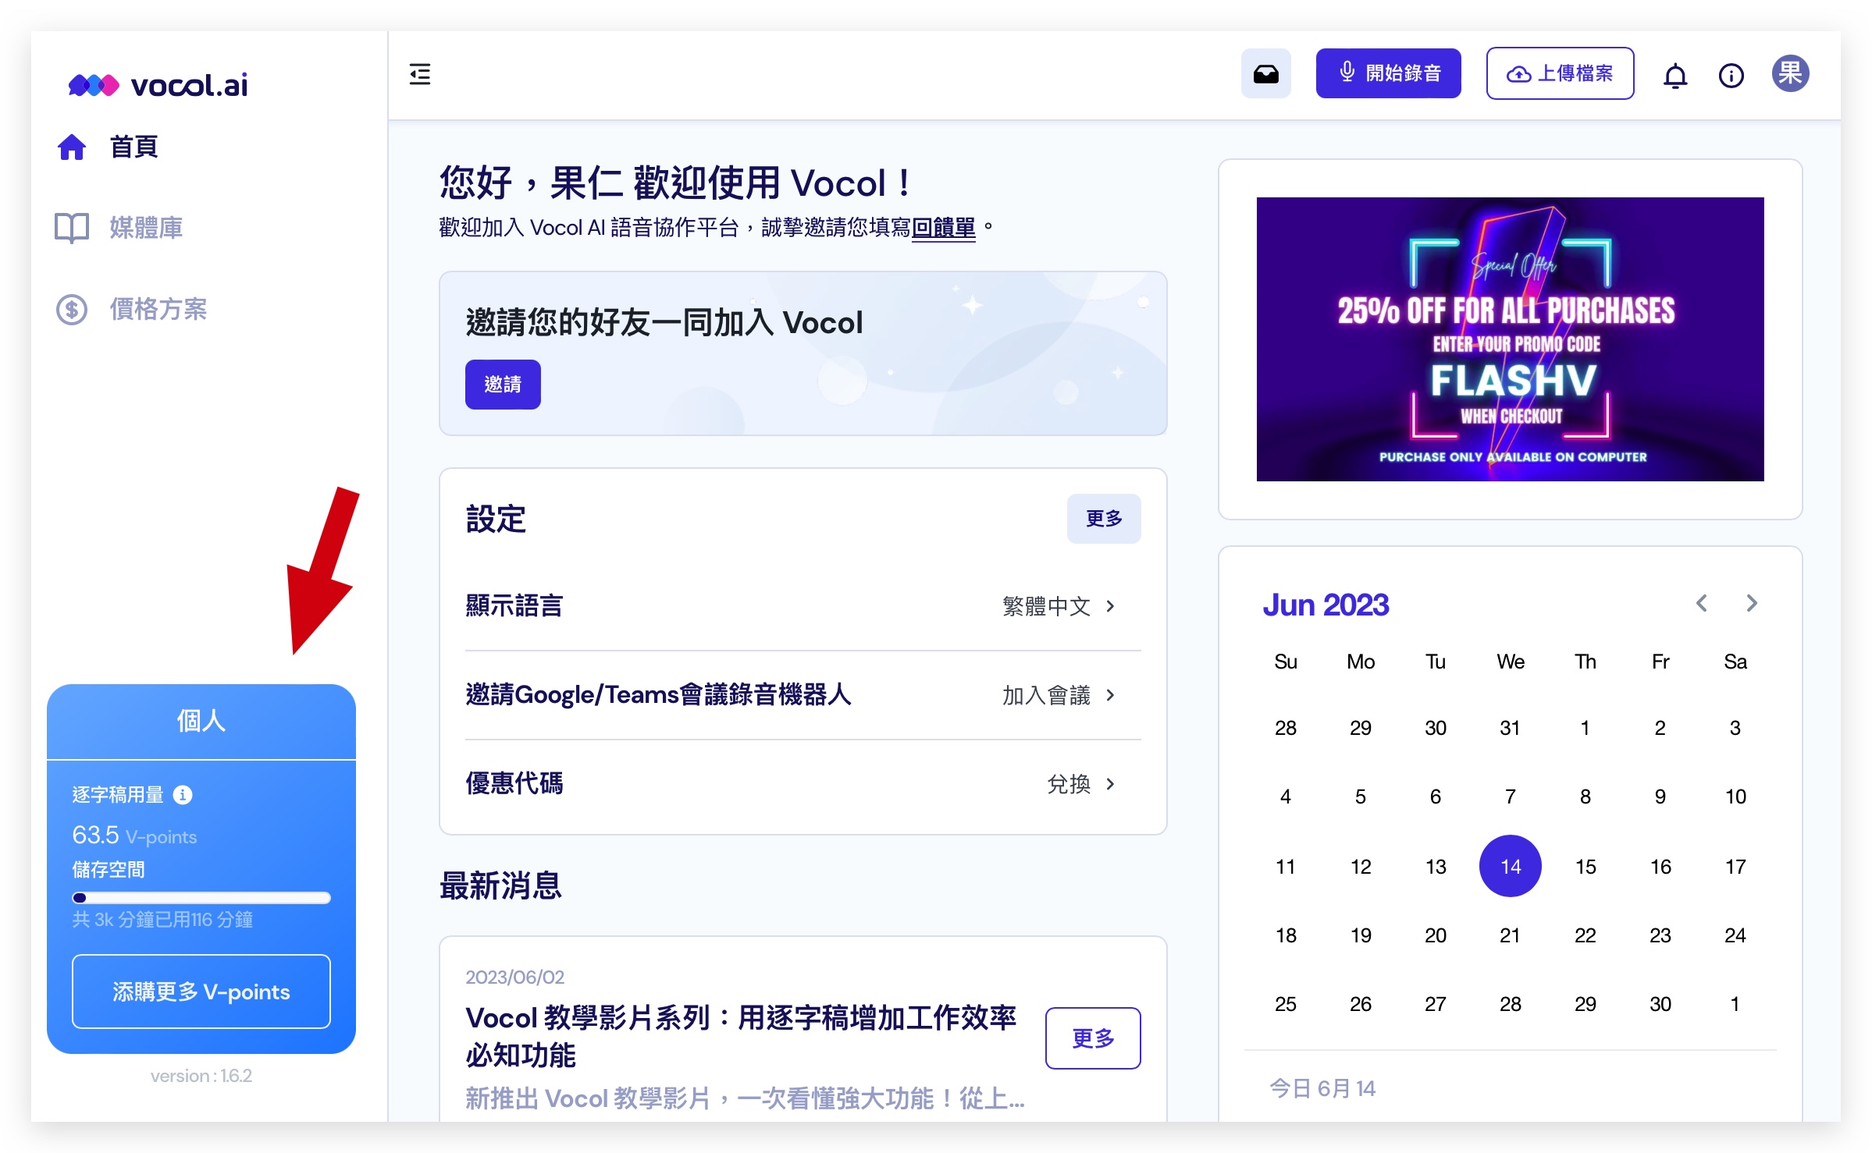Click 更多 in the 設定 card
1872x1153 pixels.
click(1104, 519)
